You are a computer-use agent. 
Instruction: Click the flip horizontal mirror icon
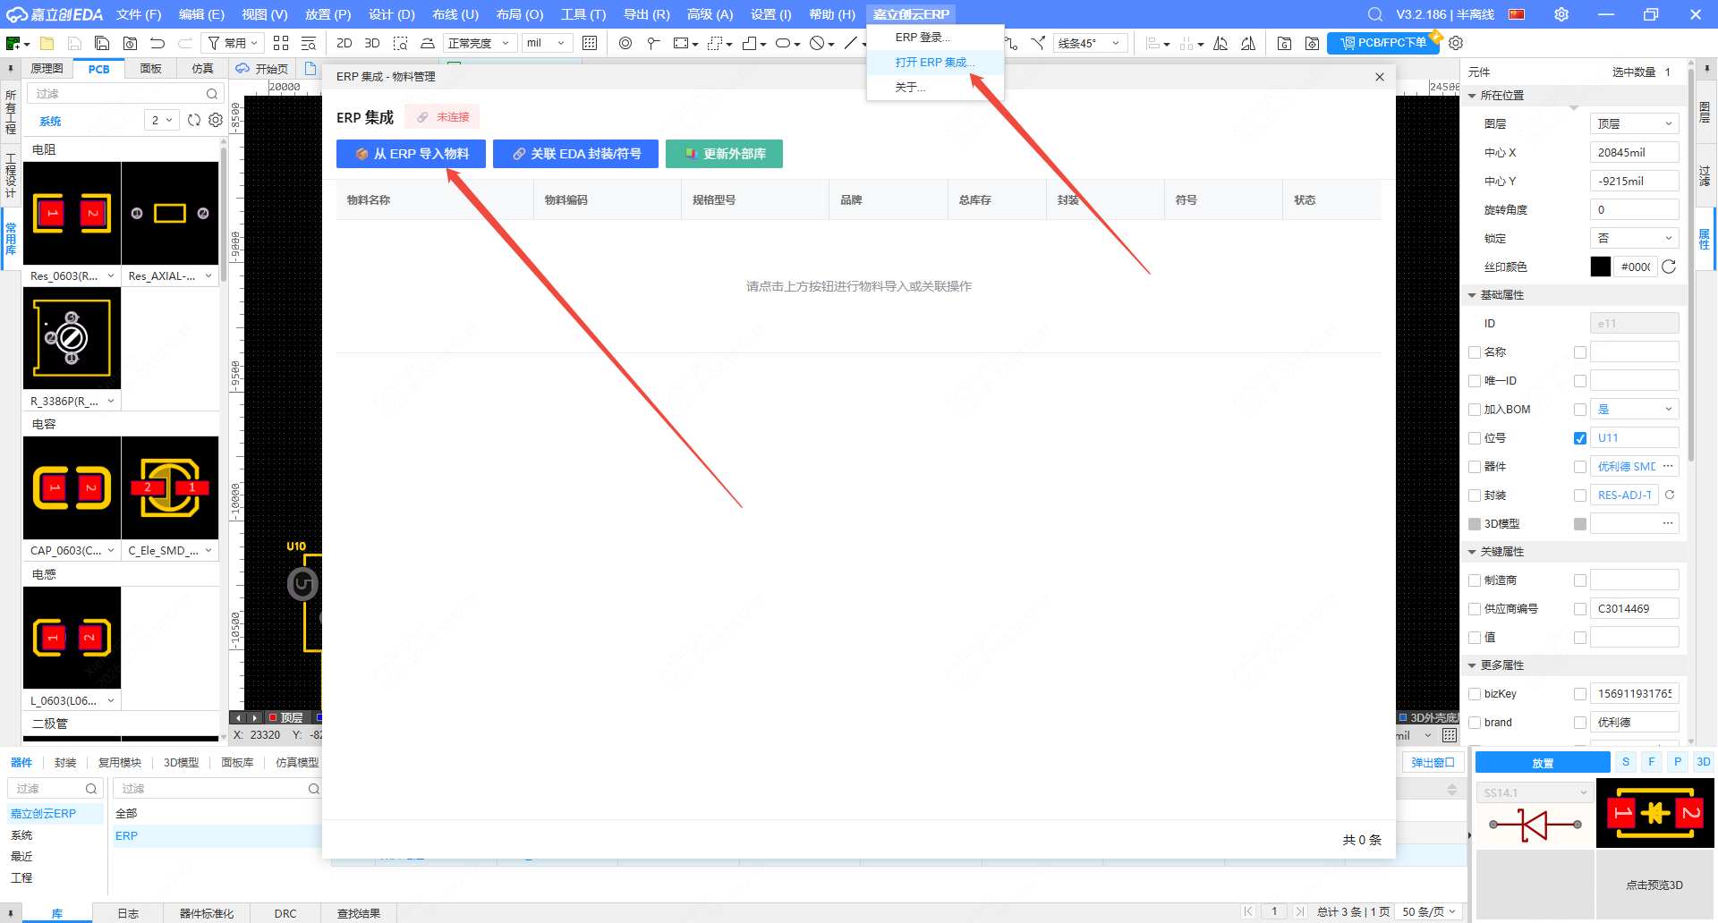click(x=1220, y=43)
